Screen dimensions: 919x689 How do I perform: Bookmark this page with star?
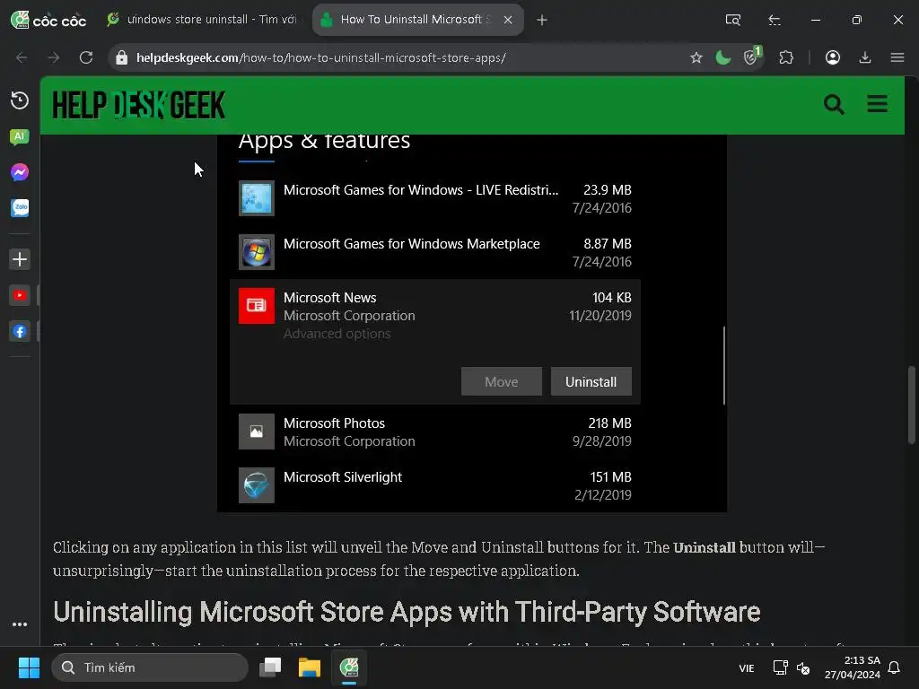point(696,57)
